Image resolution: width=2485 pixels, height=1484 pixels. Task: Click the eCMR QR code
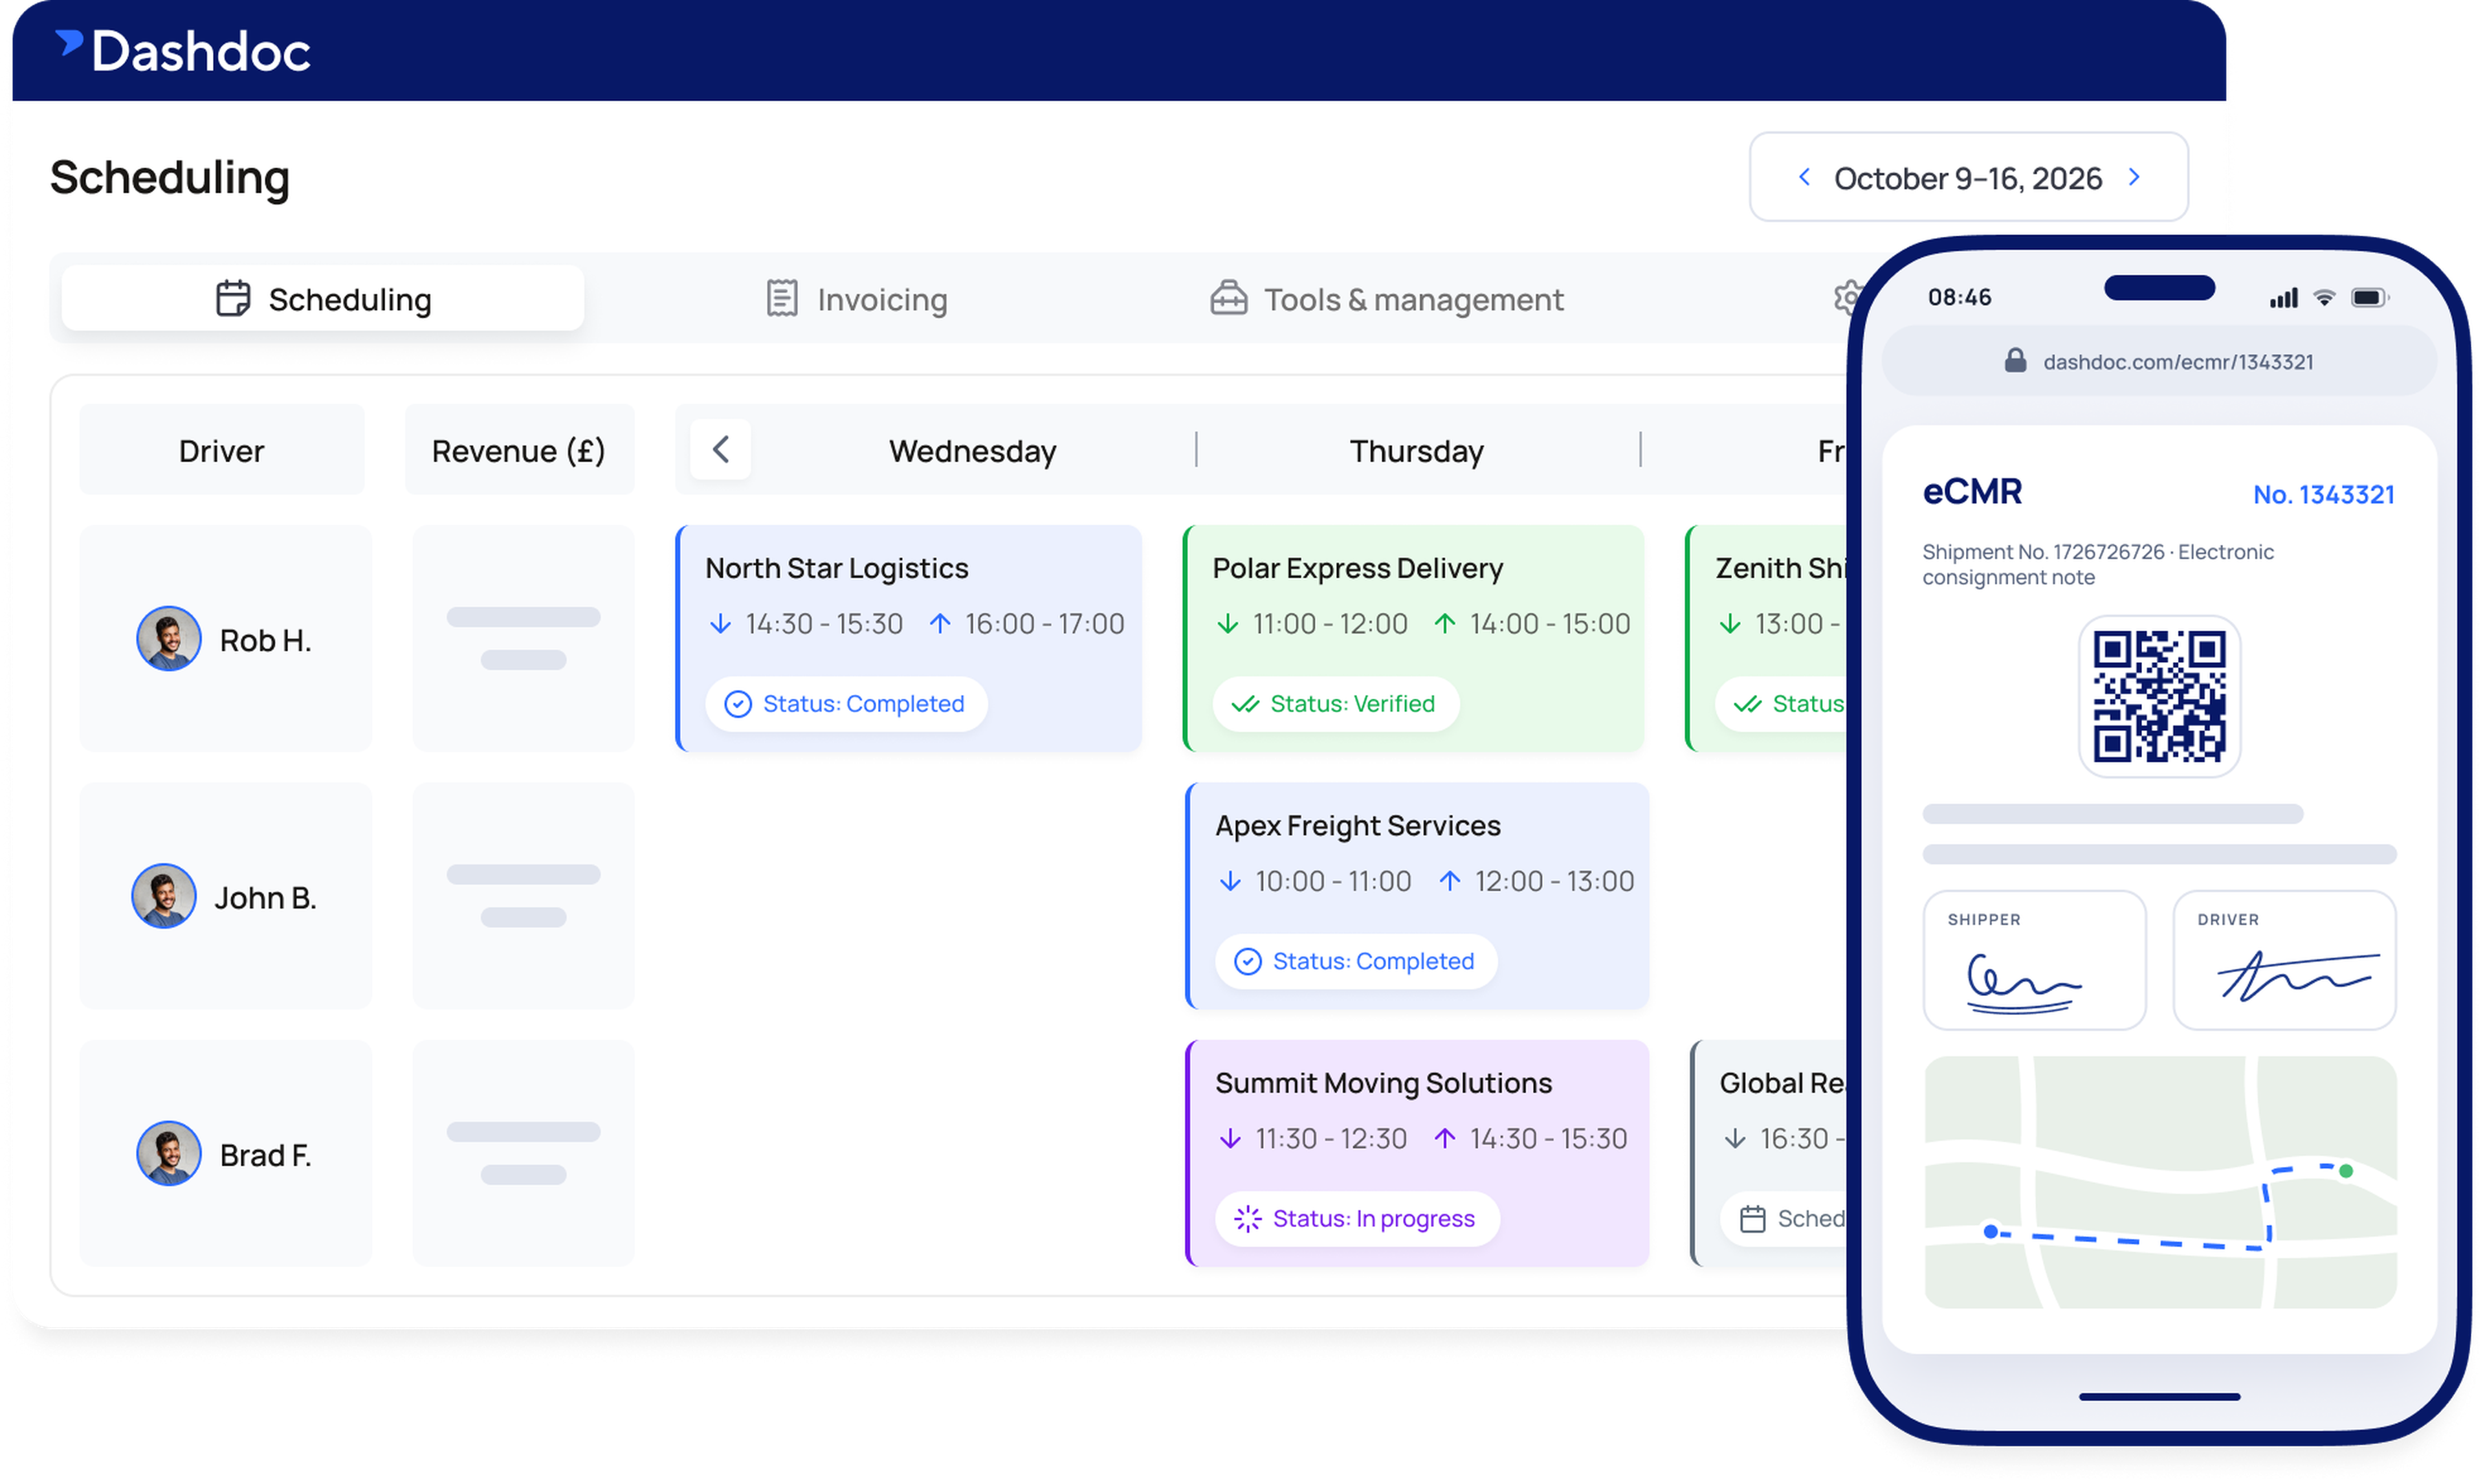point(2159,697)
